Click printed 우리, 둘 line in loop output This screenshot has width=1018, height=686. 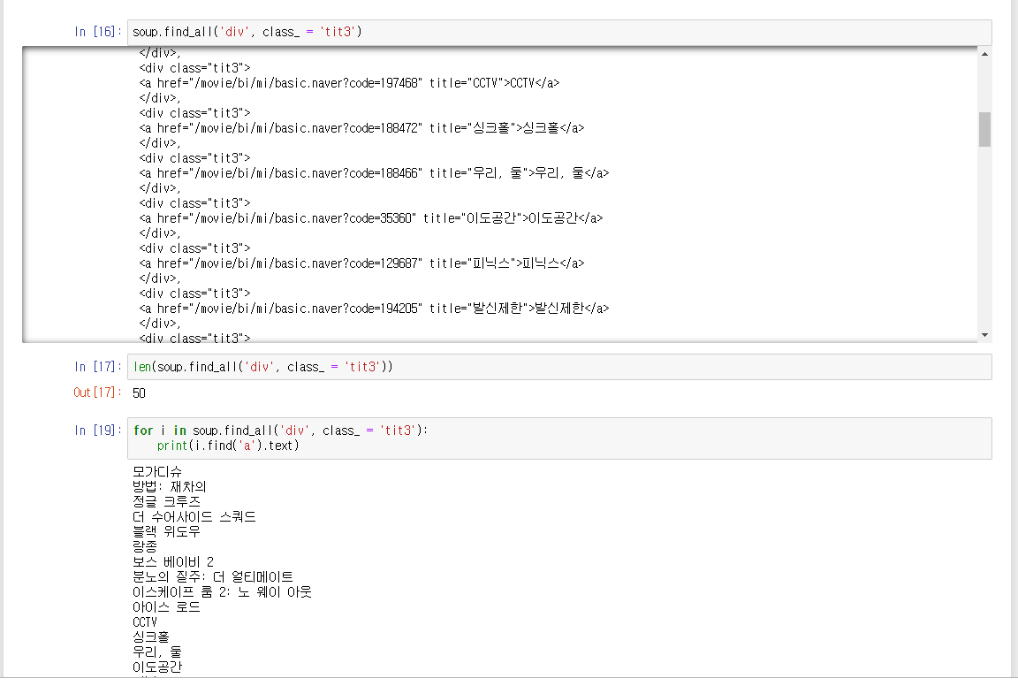(x=157, y=652)
